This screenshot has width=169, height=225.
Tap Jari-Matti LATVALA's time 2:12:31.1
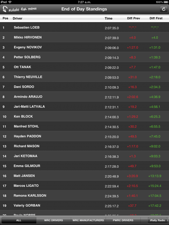112,107
